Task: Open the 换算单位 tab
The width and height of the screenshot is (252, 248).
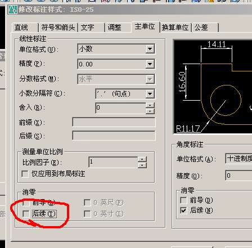Action: tap(175, 28)
